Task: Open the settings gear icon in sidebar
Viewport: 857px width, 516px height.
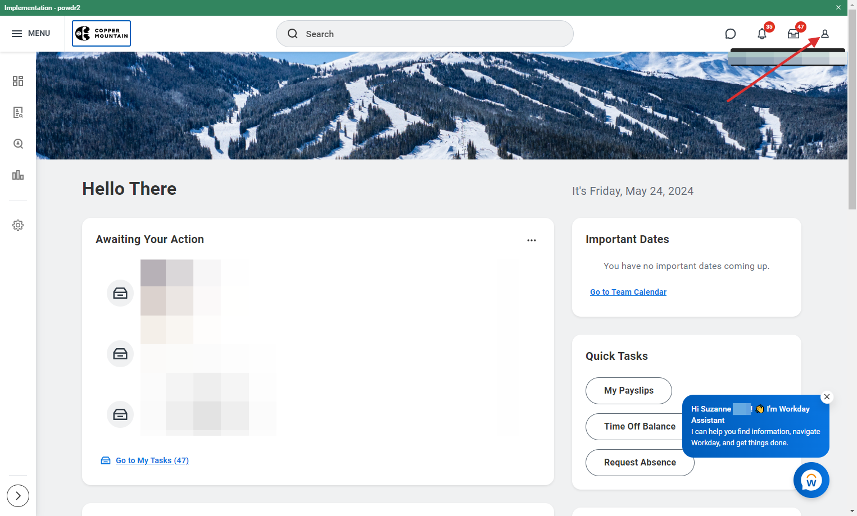Action: pos(18,225)
